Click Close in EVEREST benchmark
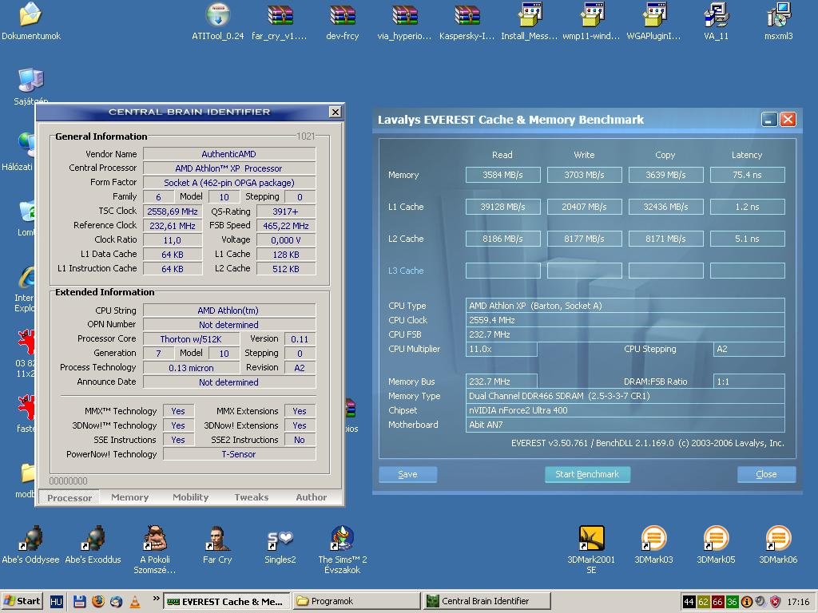The image size is (818, 613). click(x=766, y=474)
